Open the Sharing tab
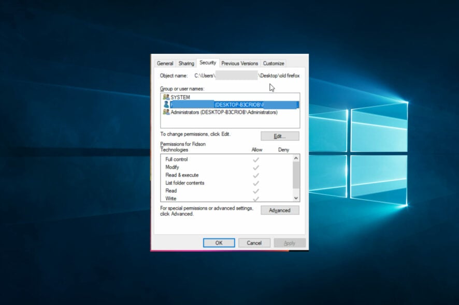This screenshot has width=459, height=305. [x=186, y=63]
